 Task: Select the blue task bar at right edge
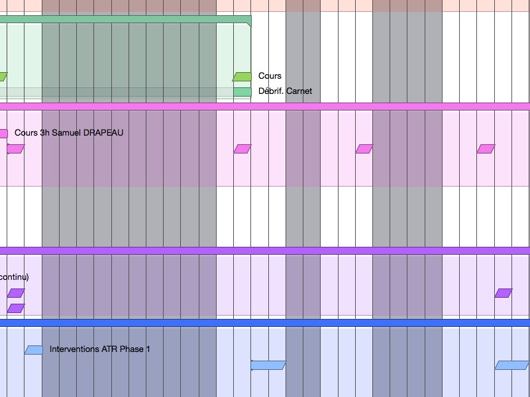pos(511,365)
